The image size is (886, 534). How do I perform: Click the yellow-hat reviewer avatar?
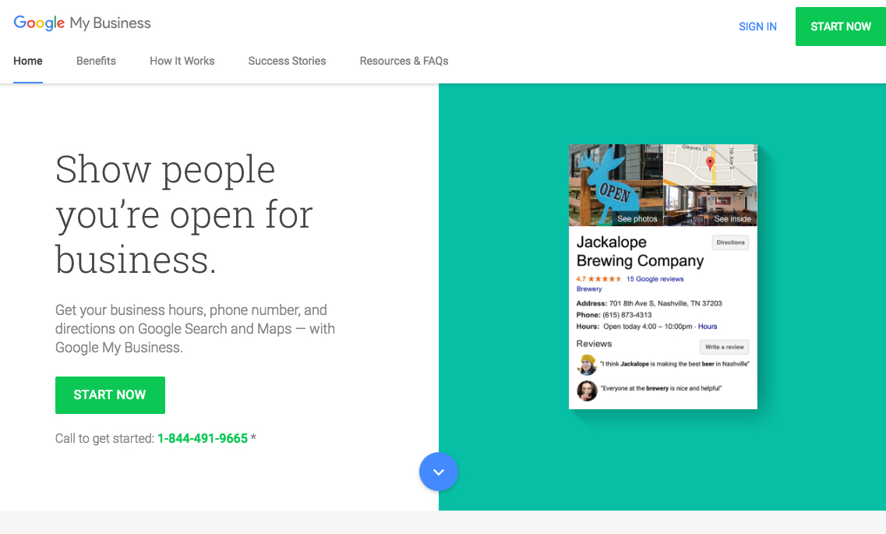point(587,364)
